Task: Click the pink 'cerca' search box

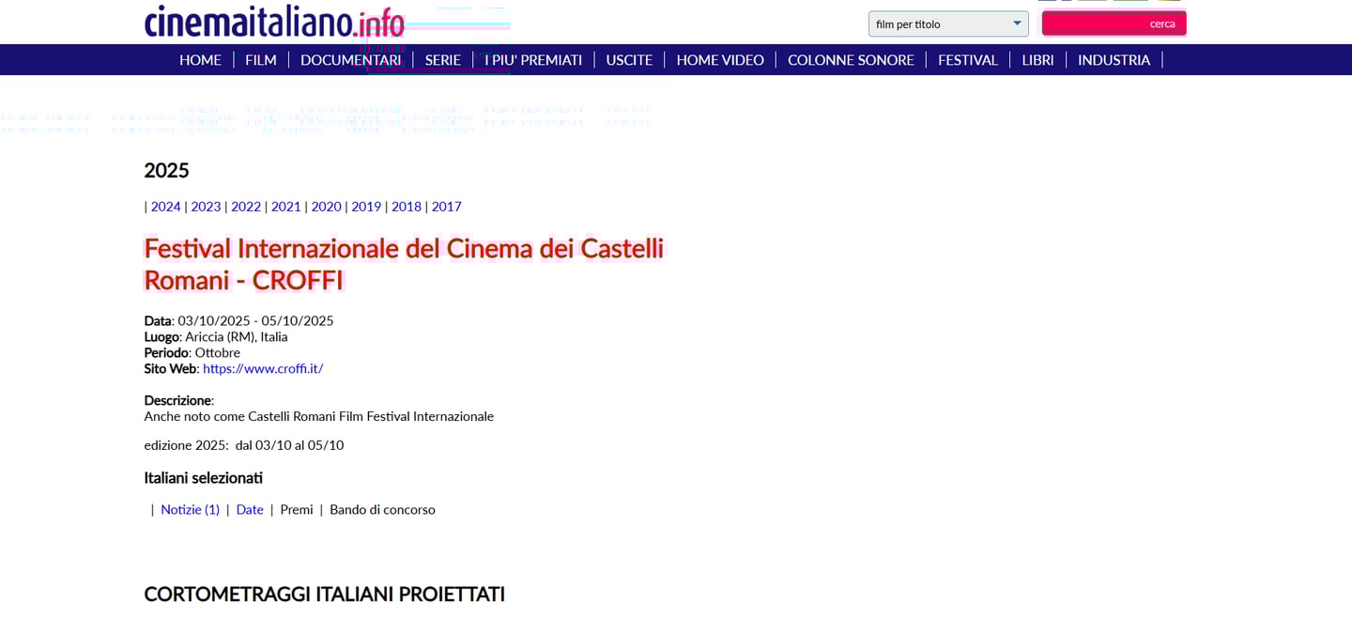Action: 1114,23
